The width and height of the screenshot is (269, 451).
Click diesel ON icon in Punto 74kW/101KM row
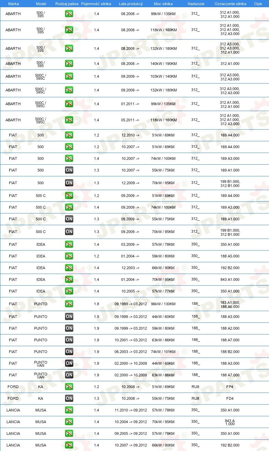click(69, 352)
